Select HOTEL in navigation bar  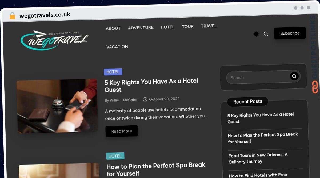[168, 27]
